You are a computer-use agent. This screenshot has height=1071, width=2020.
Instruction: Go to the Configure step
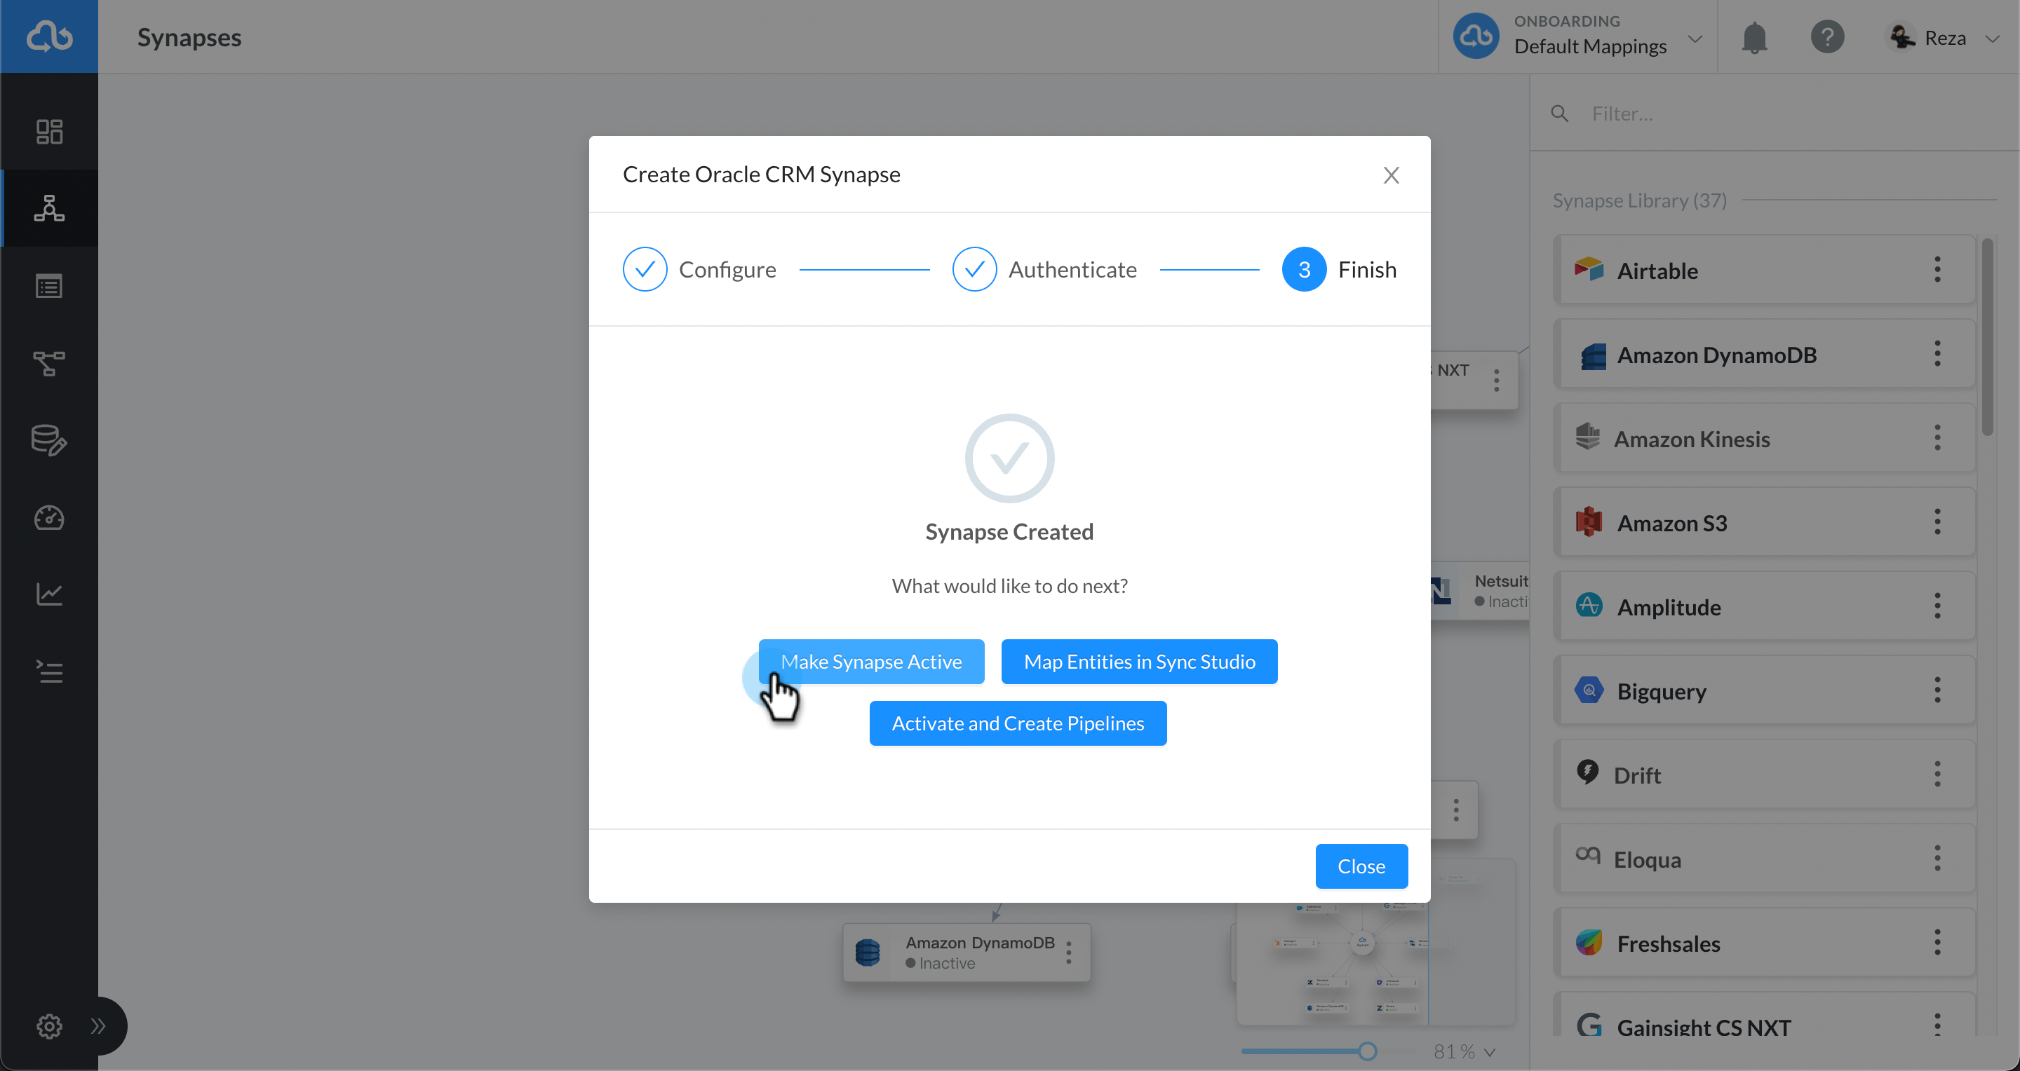[x=699, y=270]
